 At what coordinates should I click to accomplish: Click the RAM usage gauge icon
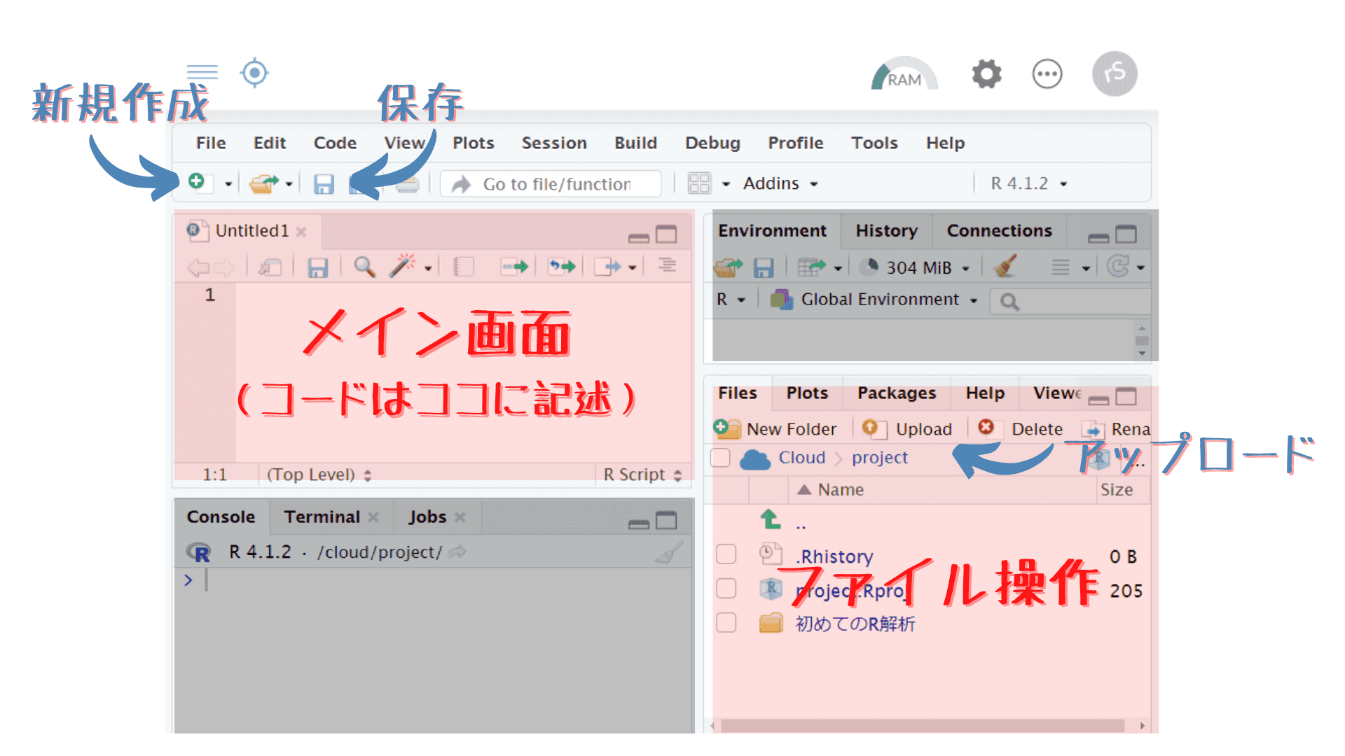pos(904,75)
